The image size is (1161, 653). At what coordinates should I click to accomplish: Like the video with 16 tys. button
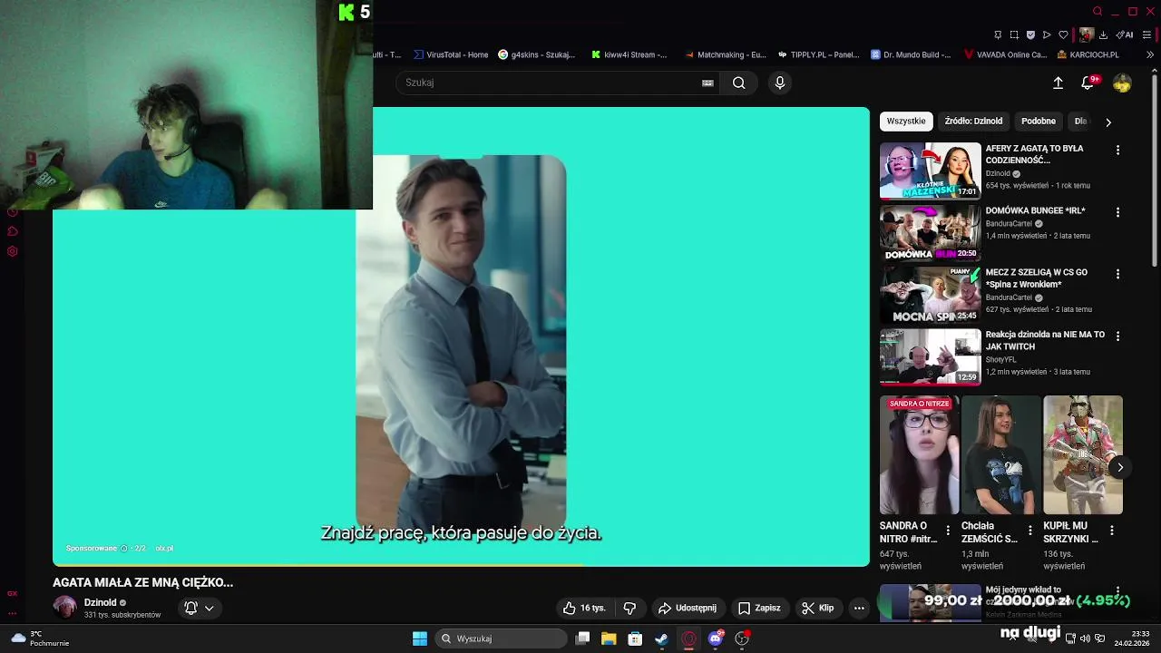[584, 608]
